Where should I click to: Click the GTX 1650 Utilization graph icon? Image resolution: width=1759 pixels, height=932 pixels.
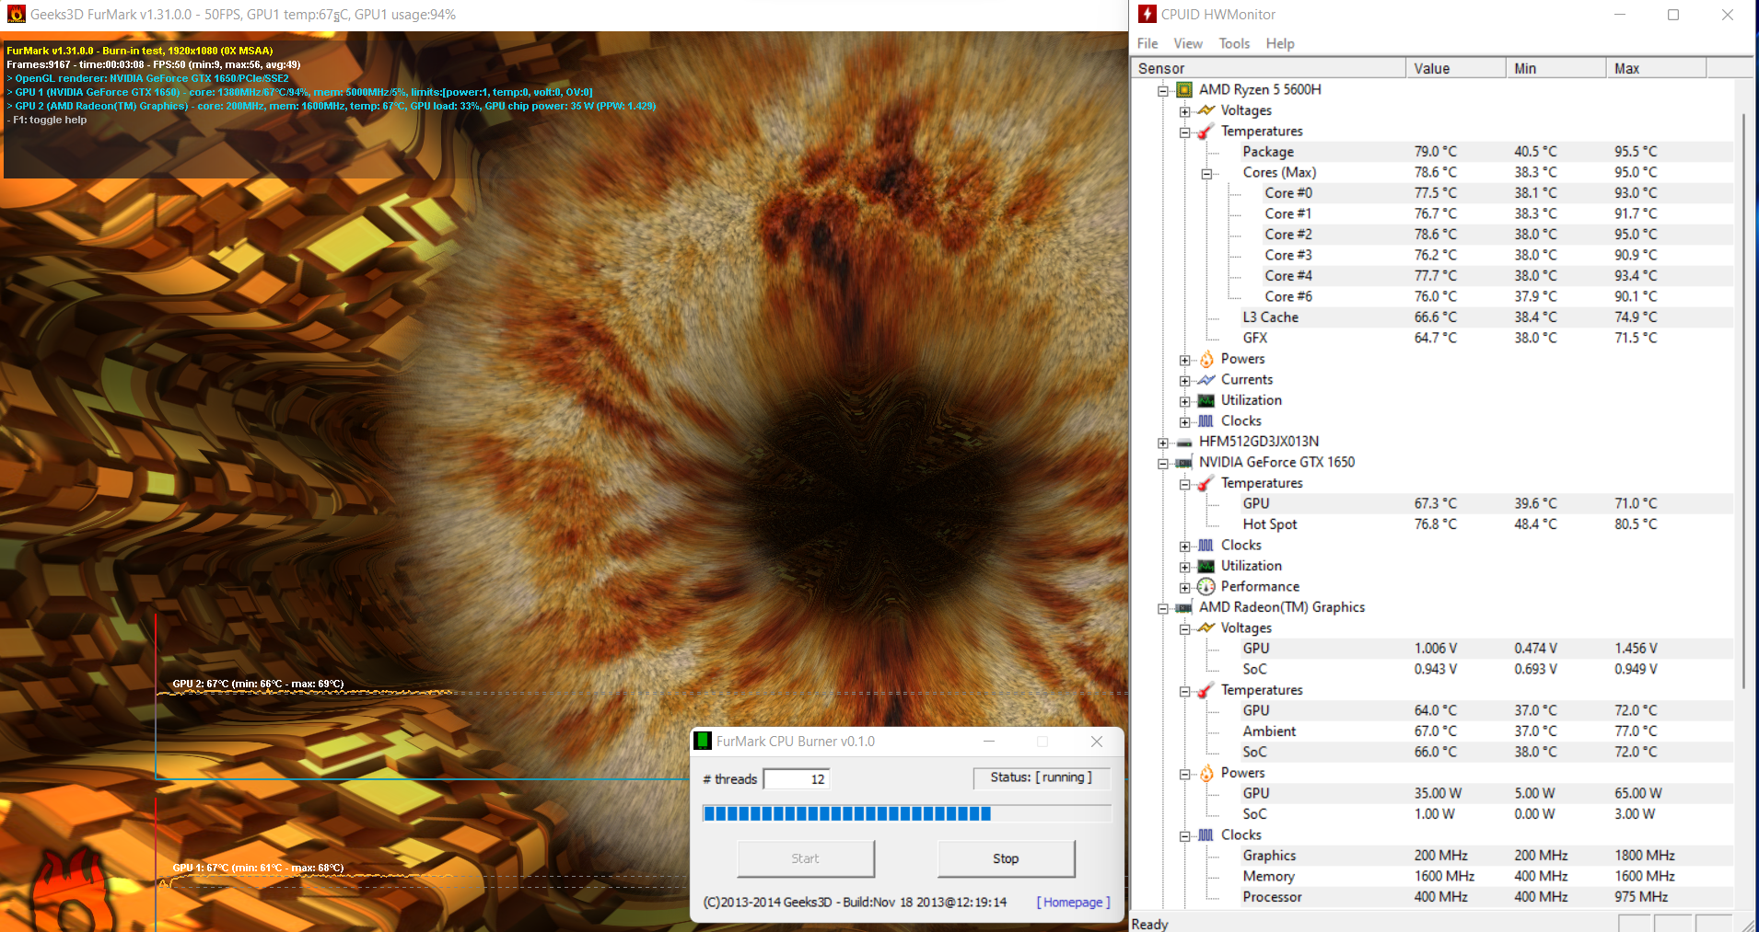pyautogui.click(x=1206, y=566)
